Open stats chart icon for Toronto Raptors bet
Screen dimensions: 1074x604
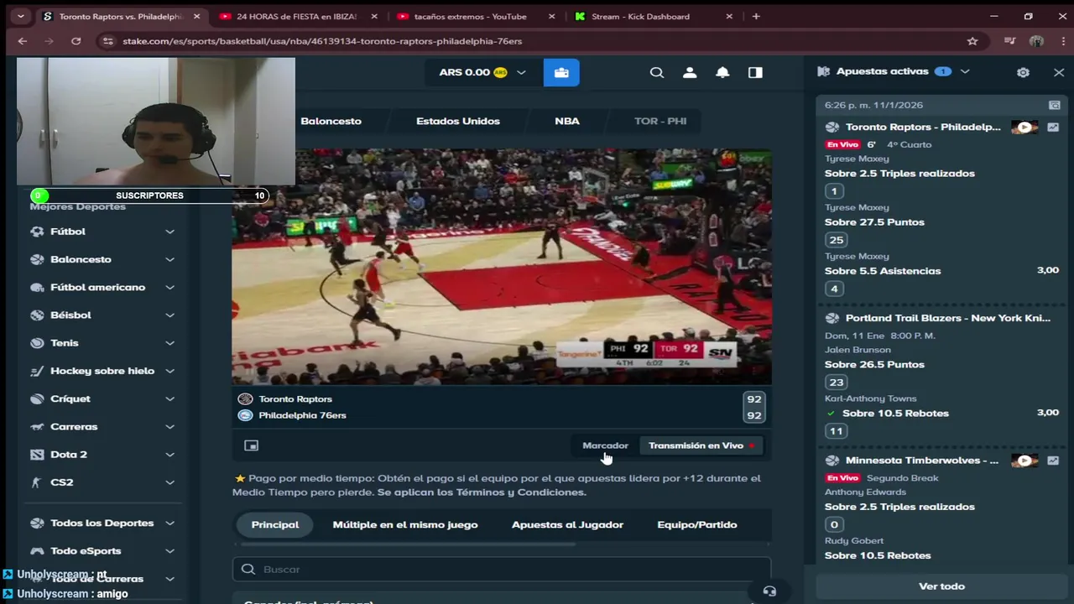pyautogui.click(x=1053, y=128)
